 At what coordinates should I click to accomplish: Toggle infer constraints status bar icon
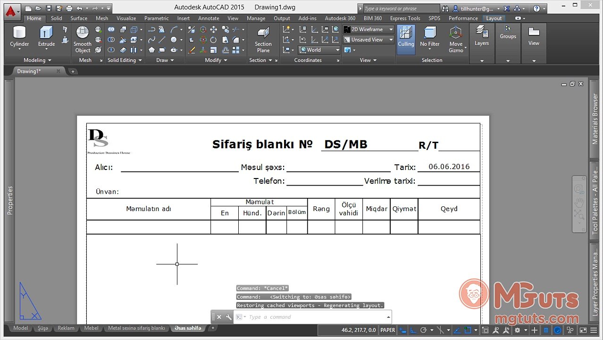(x=403, y=330)
